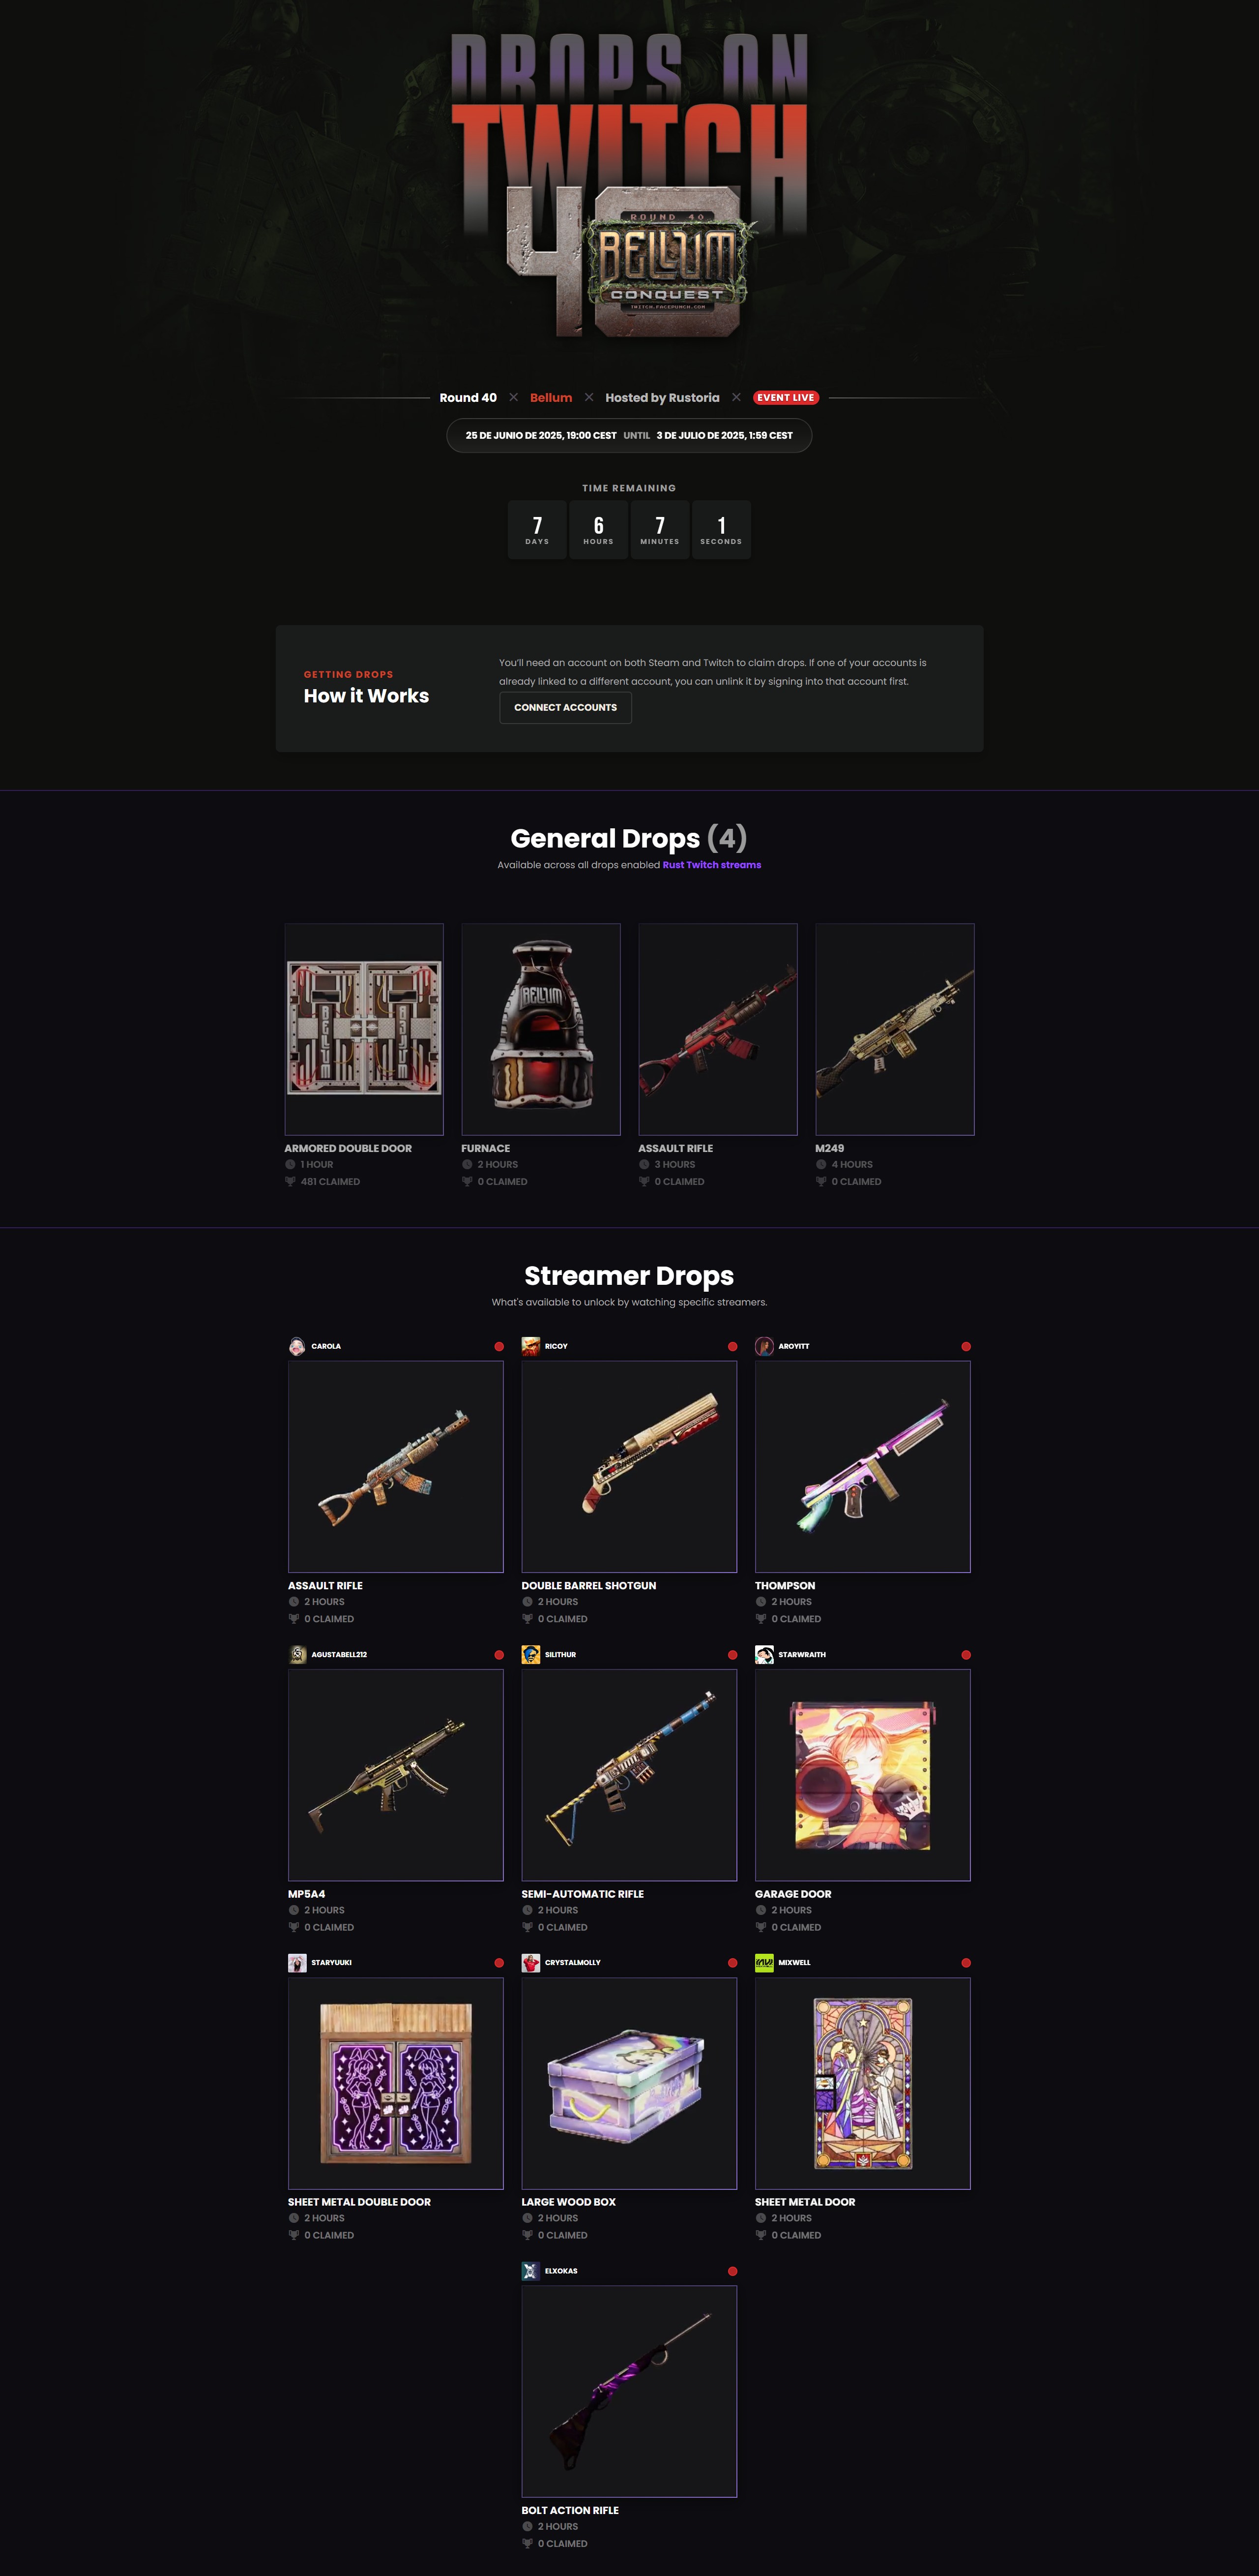
Task: Select the M249 general drop image
Action: 894,1029
